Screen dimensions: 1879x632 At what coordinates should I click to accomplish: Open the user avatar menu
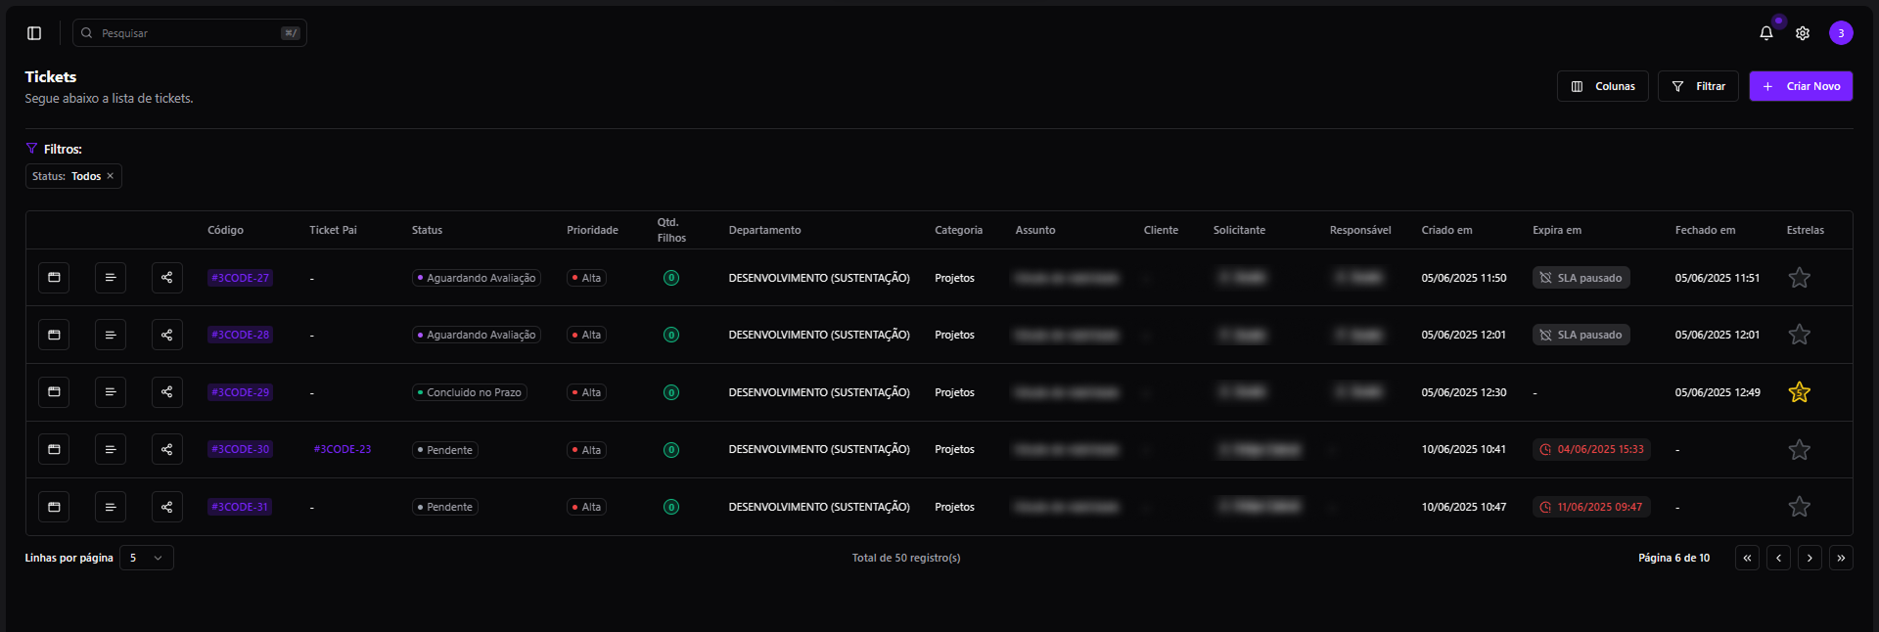[1841, 33]
